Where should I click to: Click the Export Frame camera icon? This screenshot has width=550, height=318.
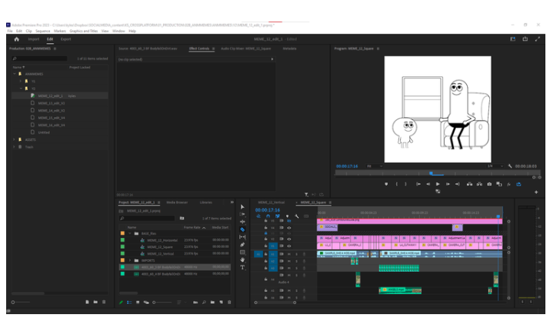tap(489, 184)
